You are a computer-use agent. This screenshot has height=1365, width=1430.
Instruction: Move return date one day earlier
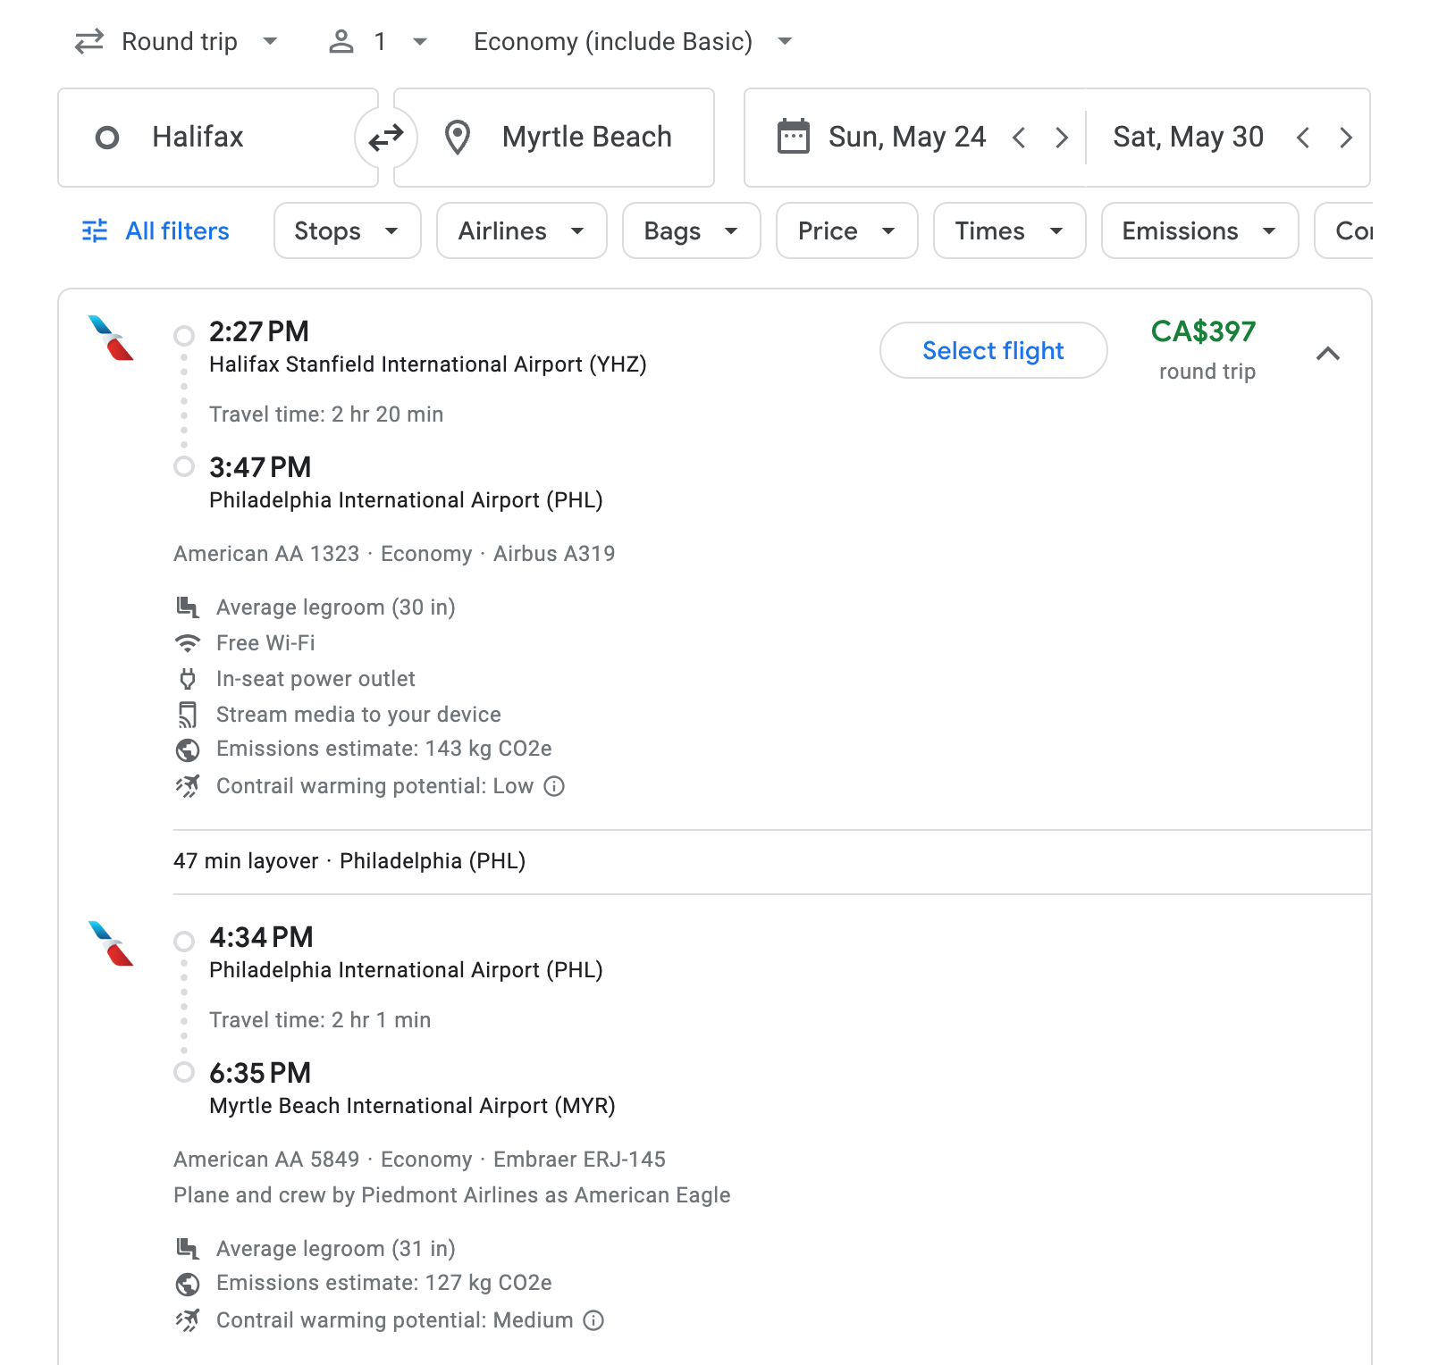[1303, 138]
